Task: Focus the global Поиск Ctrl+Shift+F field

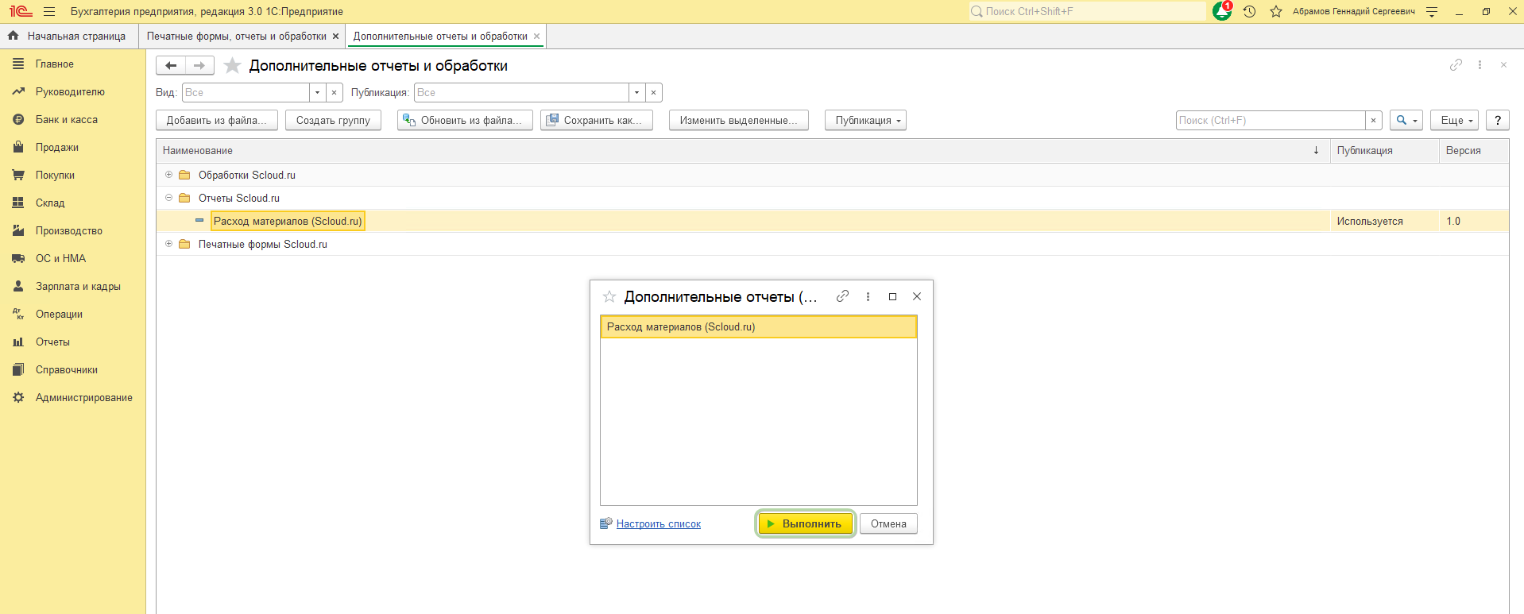Action: (x=1087, y=12)
